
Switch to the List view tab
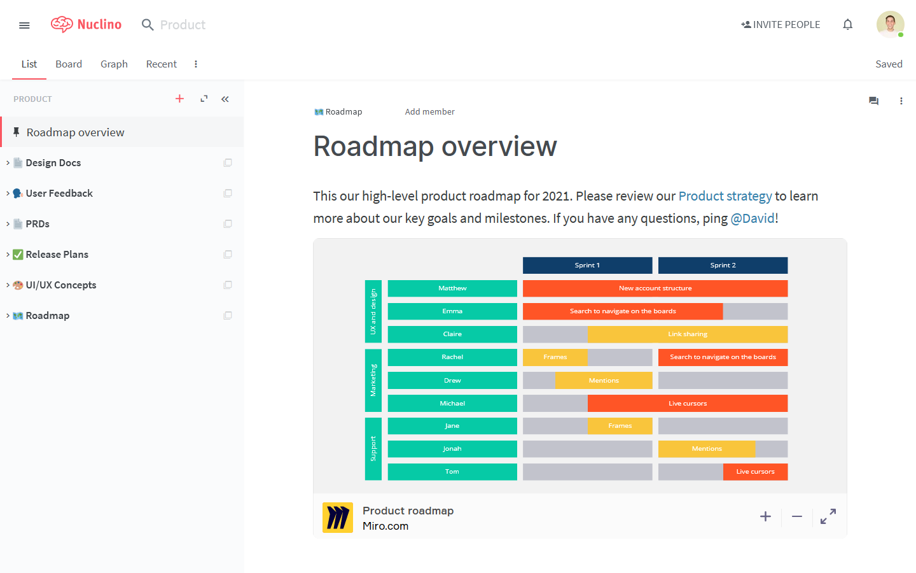[x=29, y=64]
